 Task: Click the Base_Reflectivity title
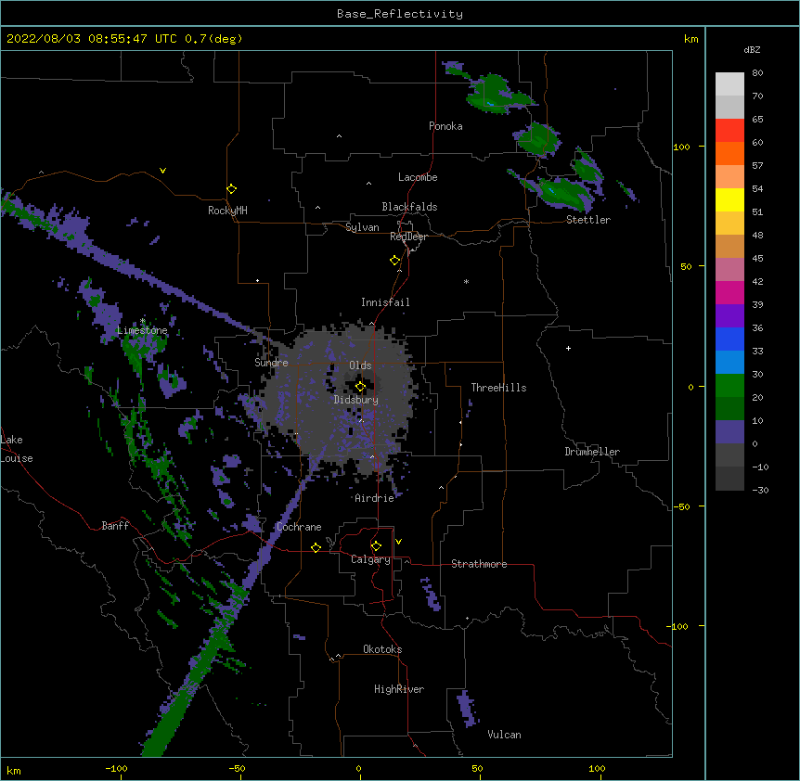400,14
